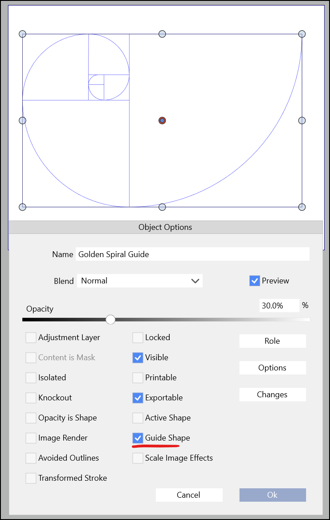Click the bottom-left selection handle

click(x=23, y=207)
